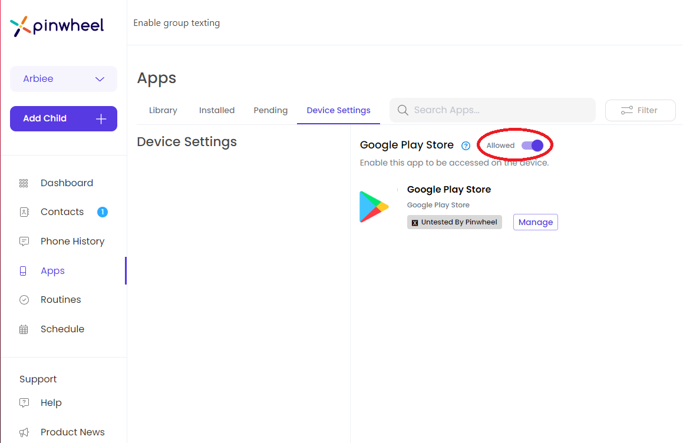This screenshot has height=443, width=683.
Task: Click the search magnifier in Search Apps
Action: pos(402,110)
